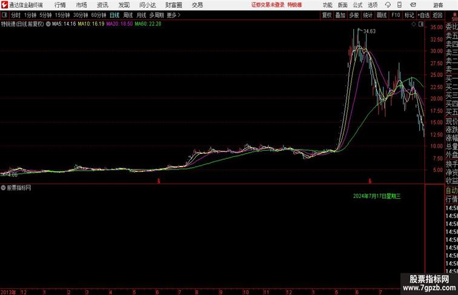This screenshot has width=458, height=295.
Task: Open the 行情 menu
Action: pos(60,5)
